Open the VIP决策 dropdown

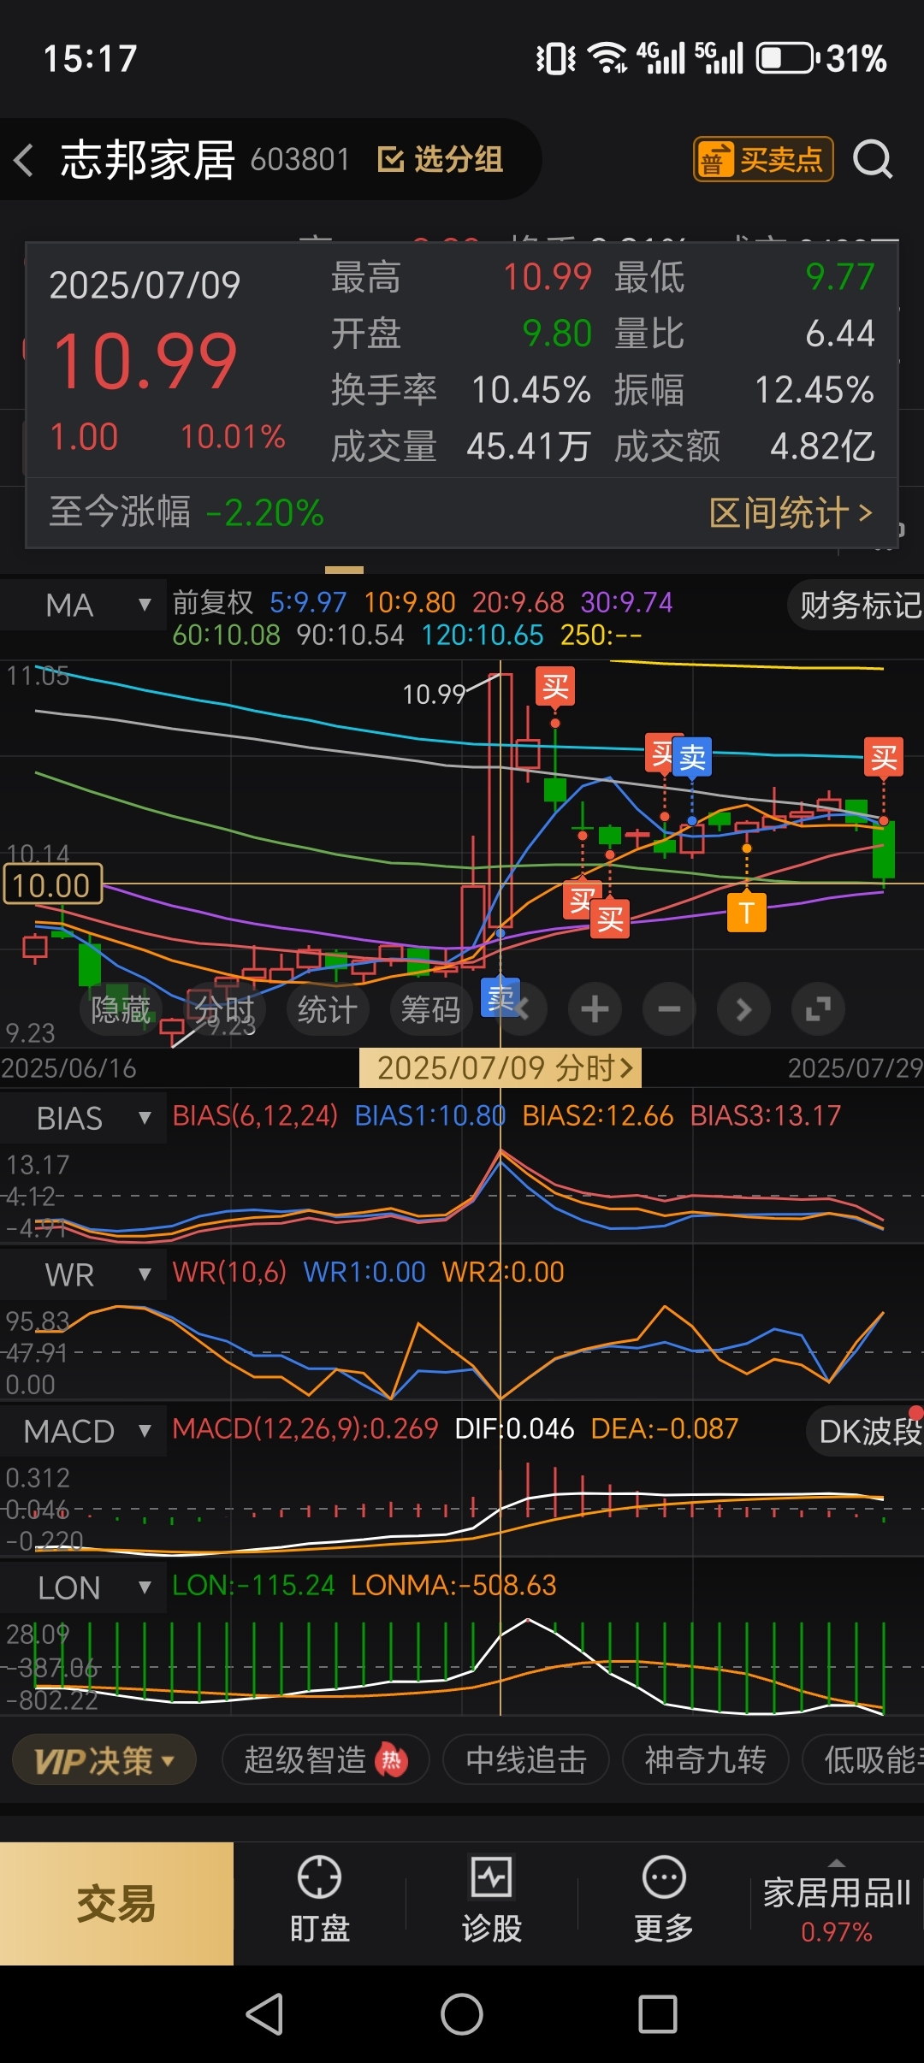pos(104,1760)
